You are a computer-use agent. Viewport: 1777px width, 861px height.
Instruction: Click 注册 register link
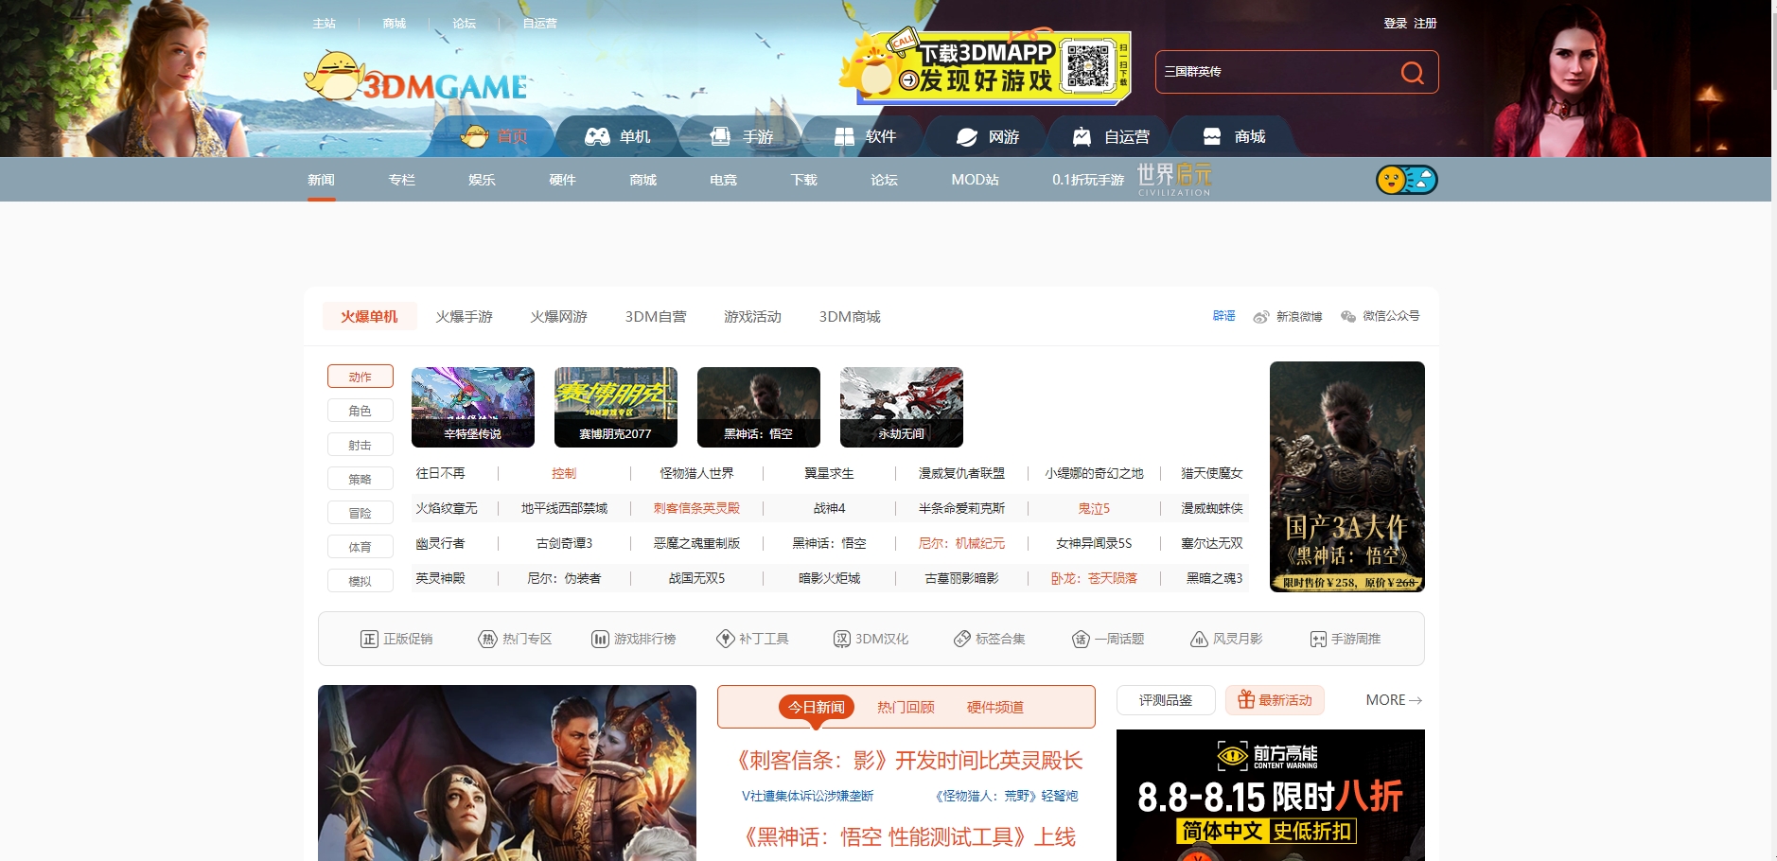pyautogui.click(x=1425, y=23)
